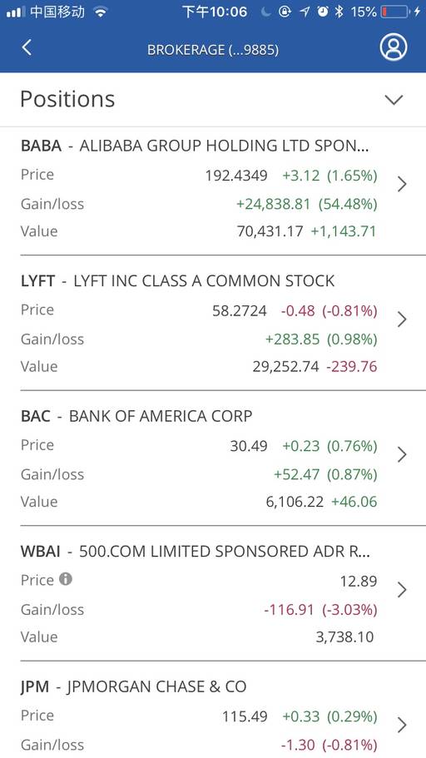Open BABA position details chevron
The image size is (426, 758).
[x=402, y=184]
